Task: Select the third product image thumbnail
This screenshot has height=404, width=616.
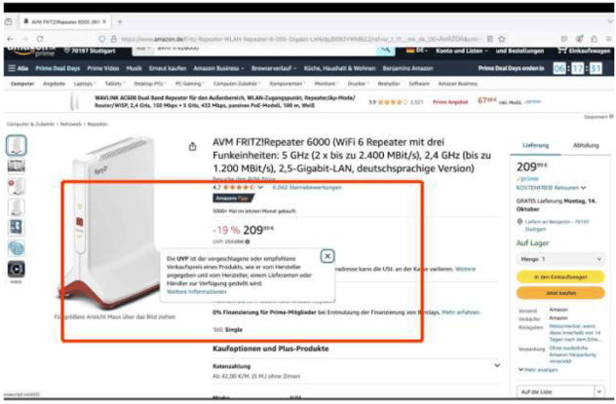Action: coord(17,186)
